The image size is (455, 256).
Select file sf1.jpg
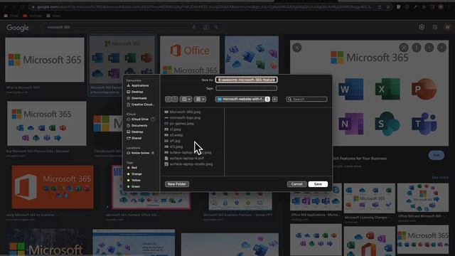pyautogui.click(x=172, y=141)
